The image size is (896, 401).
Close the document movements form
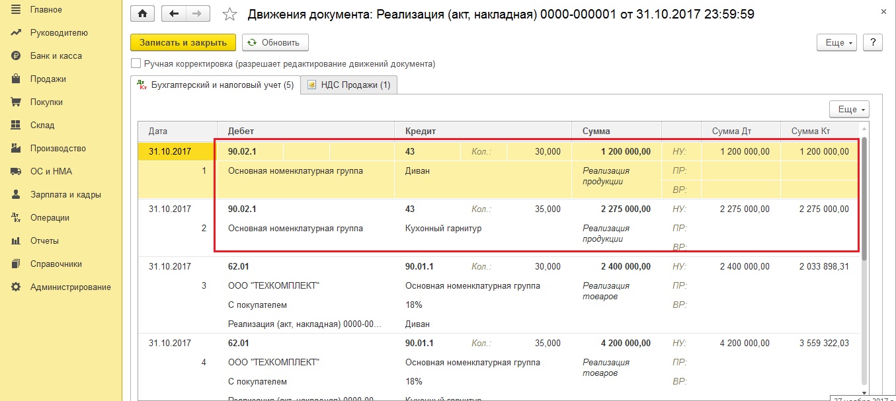tap(885, 13)
